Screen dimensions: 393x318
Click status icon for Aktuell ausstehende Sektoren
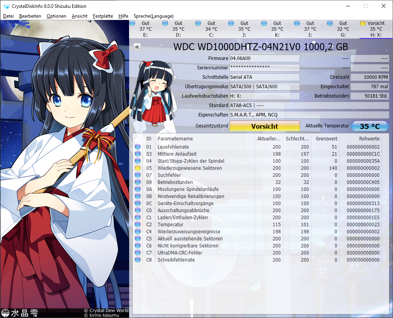click(x=138, y=238)
